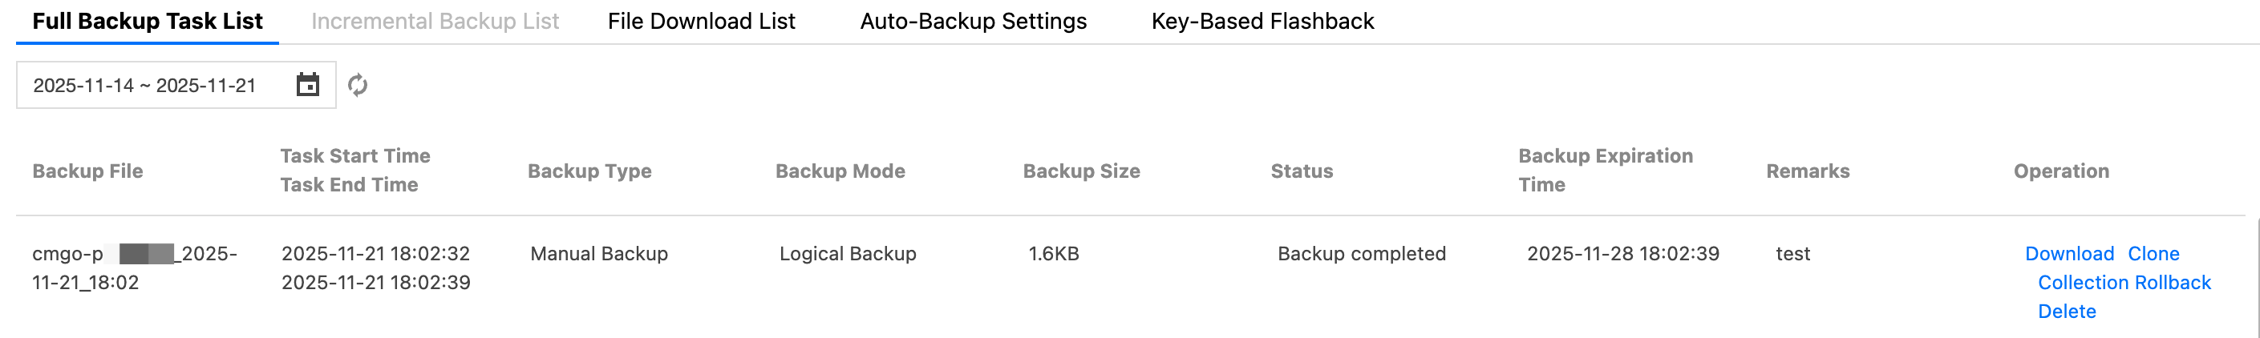2260x338 pixels.
Task: Select the Auto-Backup Settings tab
Action: pos(973,21)
